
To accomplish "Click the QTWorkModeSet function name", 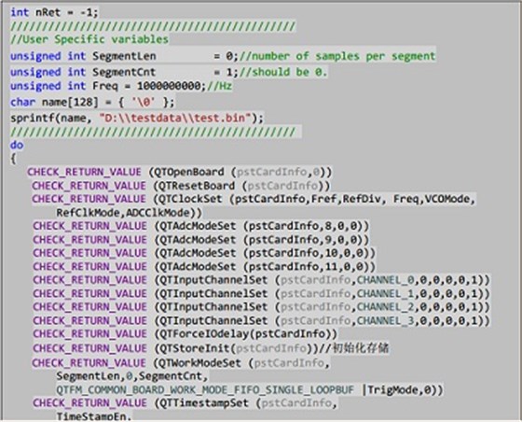I will pos(200,362).
